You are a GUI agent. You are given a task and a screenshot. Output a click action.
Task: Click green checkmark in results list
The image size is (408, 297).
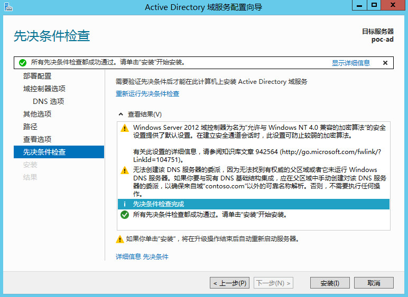(125, 215)
